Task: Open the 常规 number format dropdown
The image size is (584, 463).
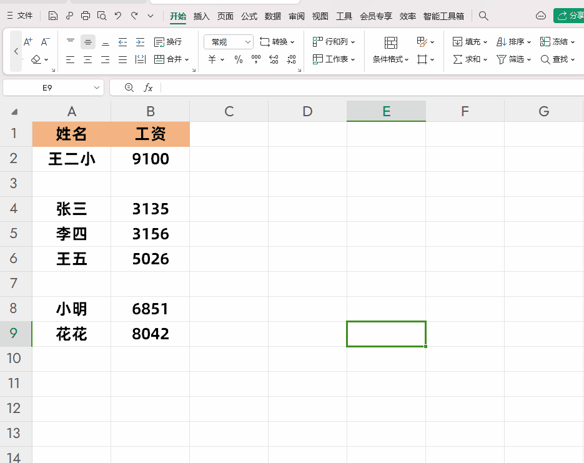Action: [x=229, y=42]
